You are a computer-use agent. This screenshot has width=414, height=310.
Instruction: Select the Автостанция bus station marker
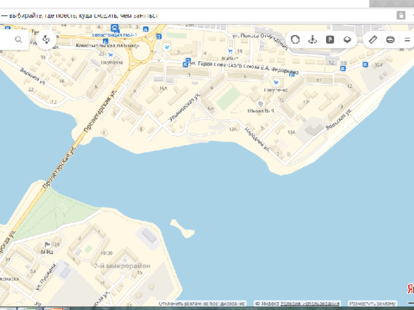tap(114, 28)
